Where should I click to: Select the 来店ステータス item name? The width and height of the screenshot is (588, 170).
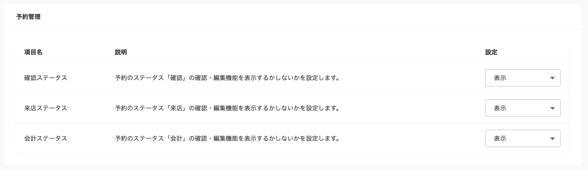46,108
